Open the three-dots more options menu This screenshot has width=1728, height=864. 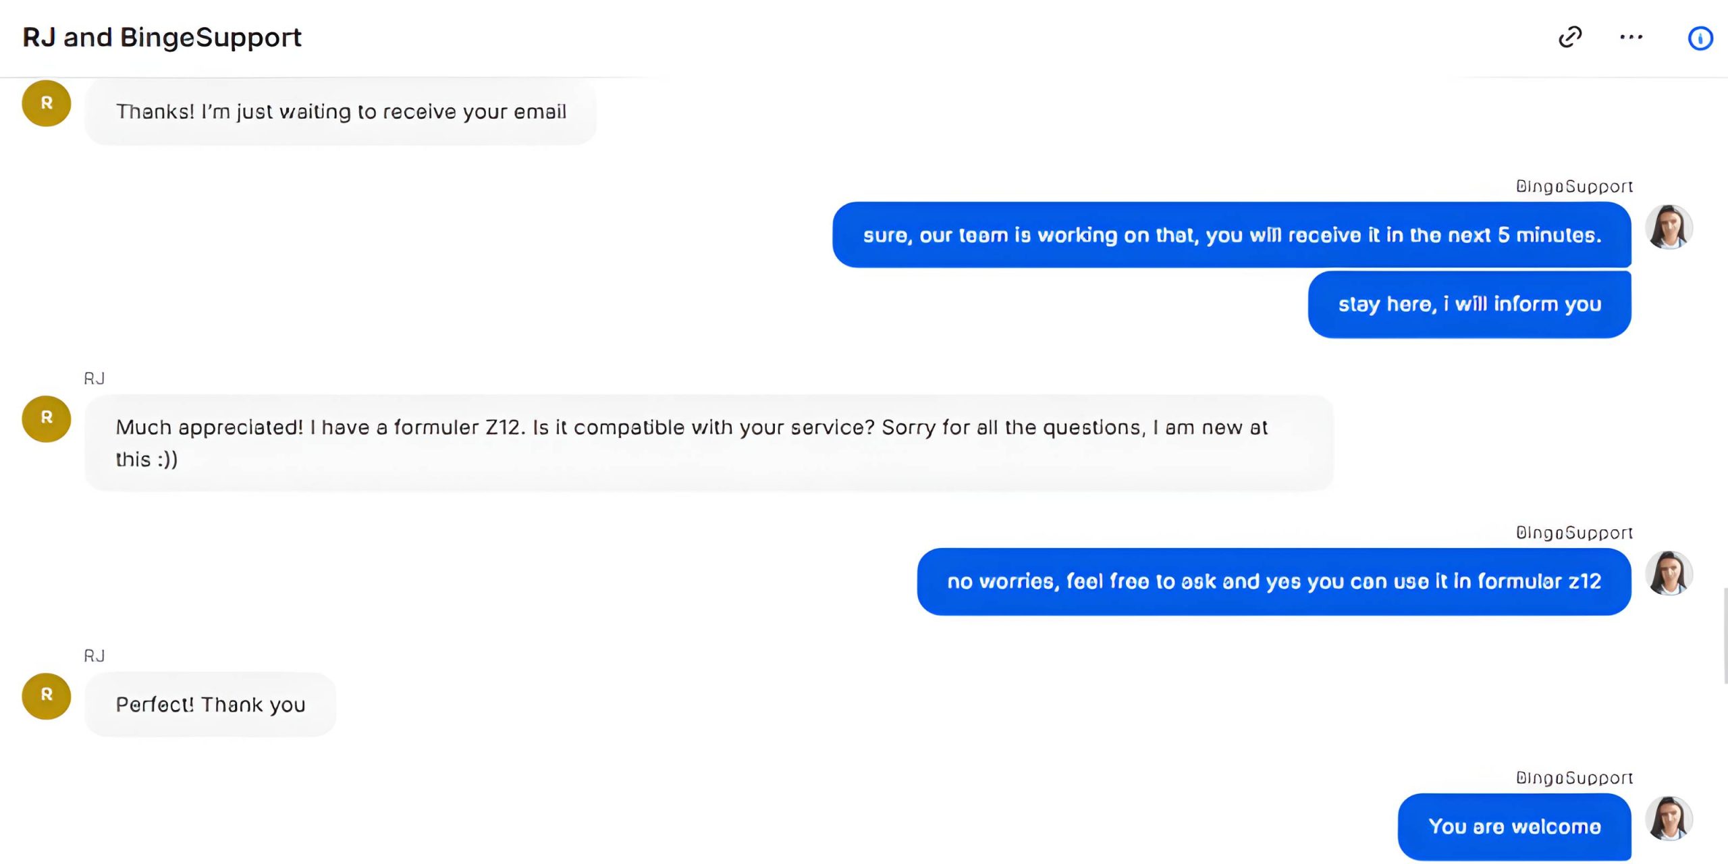(1631, 37)
